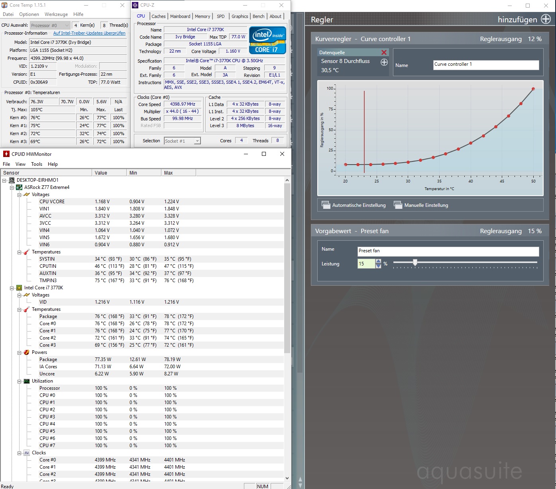Collapse the ASRock Z77 Extreme4 node
This screenshot has height=489, width=556.
[12, 187]
